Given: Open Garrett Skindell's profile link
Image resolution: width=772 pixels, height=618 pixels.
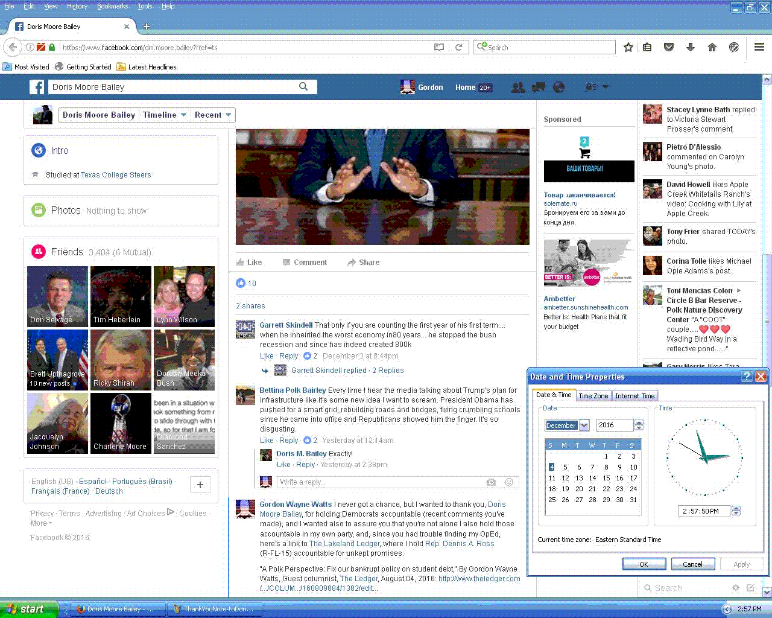Looking at the screenshot, I should [286, 325].
